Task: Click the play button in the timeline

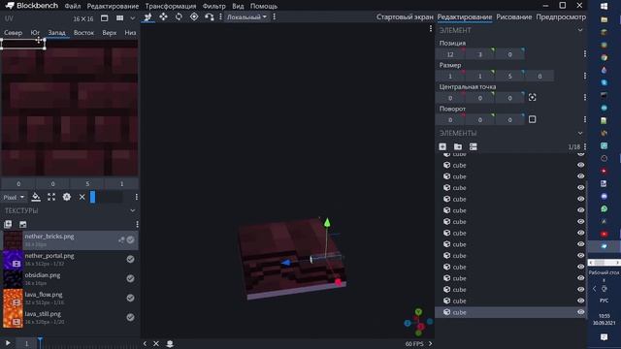Action: coord(8,343)
